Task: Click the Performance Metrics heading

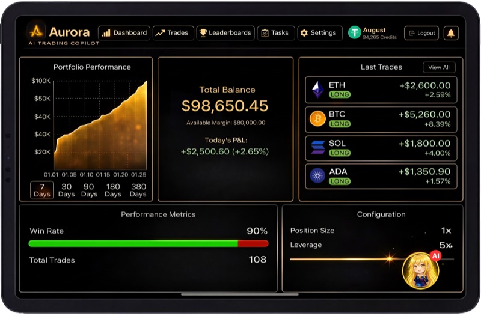Action: click(x=158, y=214)
